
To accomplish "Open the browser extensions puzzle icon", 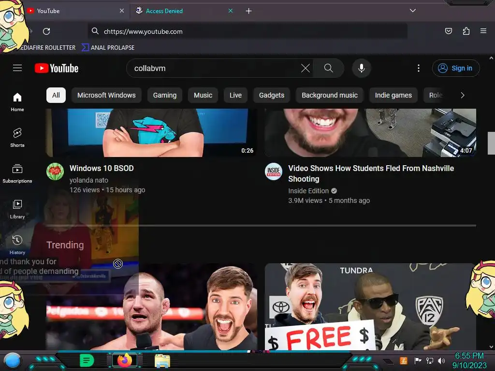I will [x=466, y=31].
